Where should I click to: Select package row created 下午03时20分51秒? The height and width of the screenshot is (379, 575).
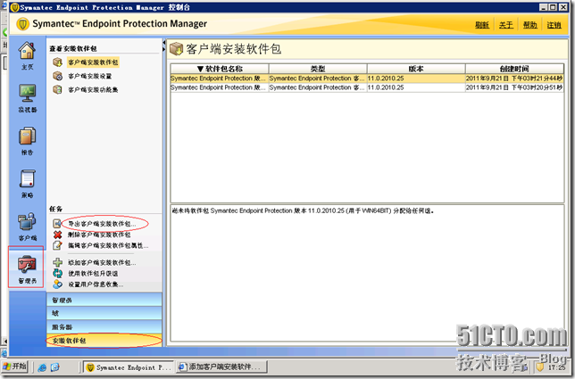pyautogui.click(x=367, y=87)
